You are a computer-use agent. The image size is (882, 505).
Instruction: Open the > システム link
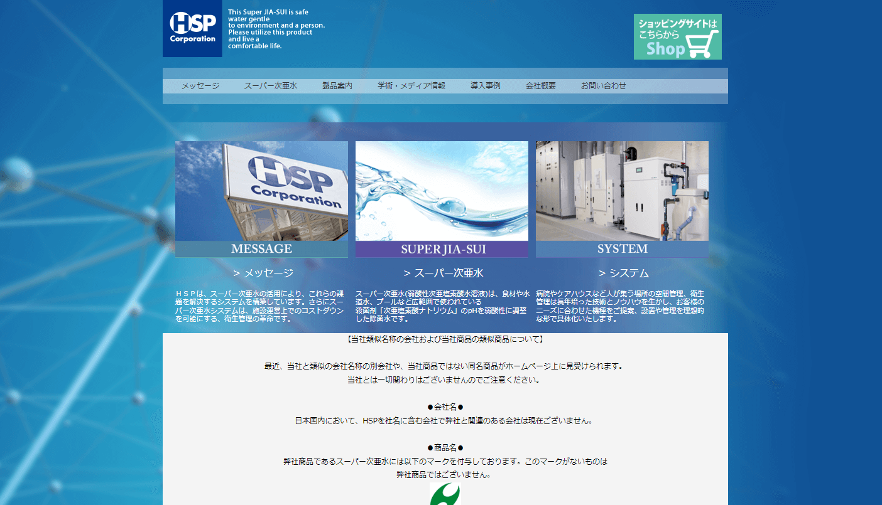click(624, 273)
